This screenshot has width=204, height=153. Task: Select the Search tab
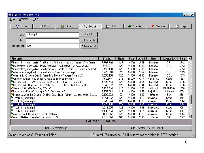(90, 26)
